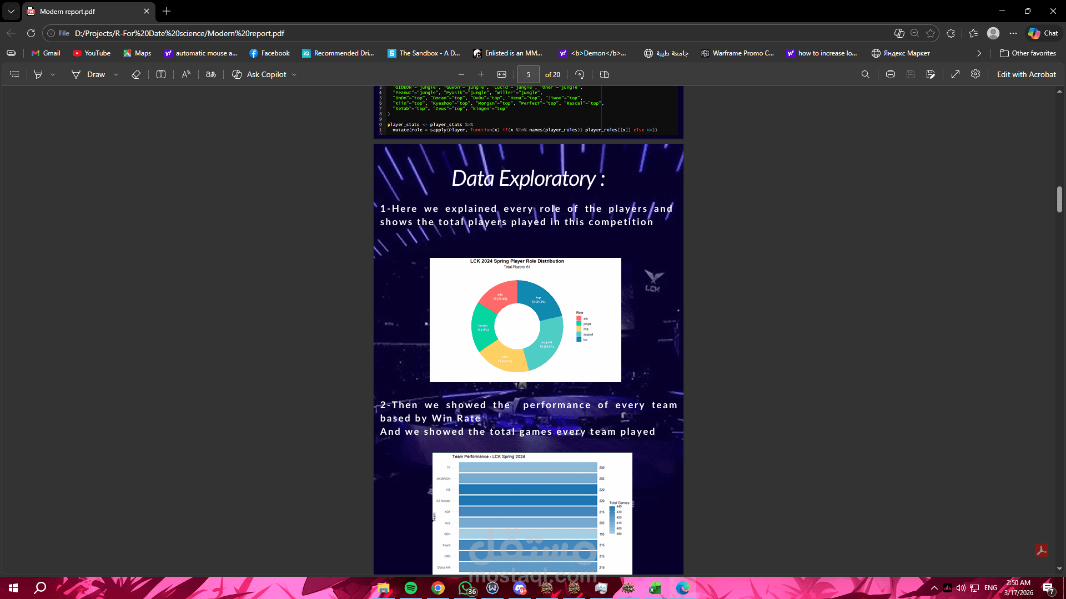Open the table of contents sidebar
Image resolution: width=1066 pixels, height=599 pixels.
coord(14,74)
